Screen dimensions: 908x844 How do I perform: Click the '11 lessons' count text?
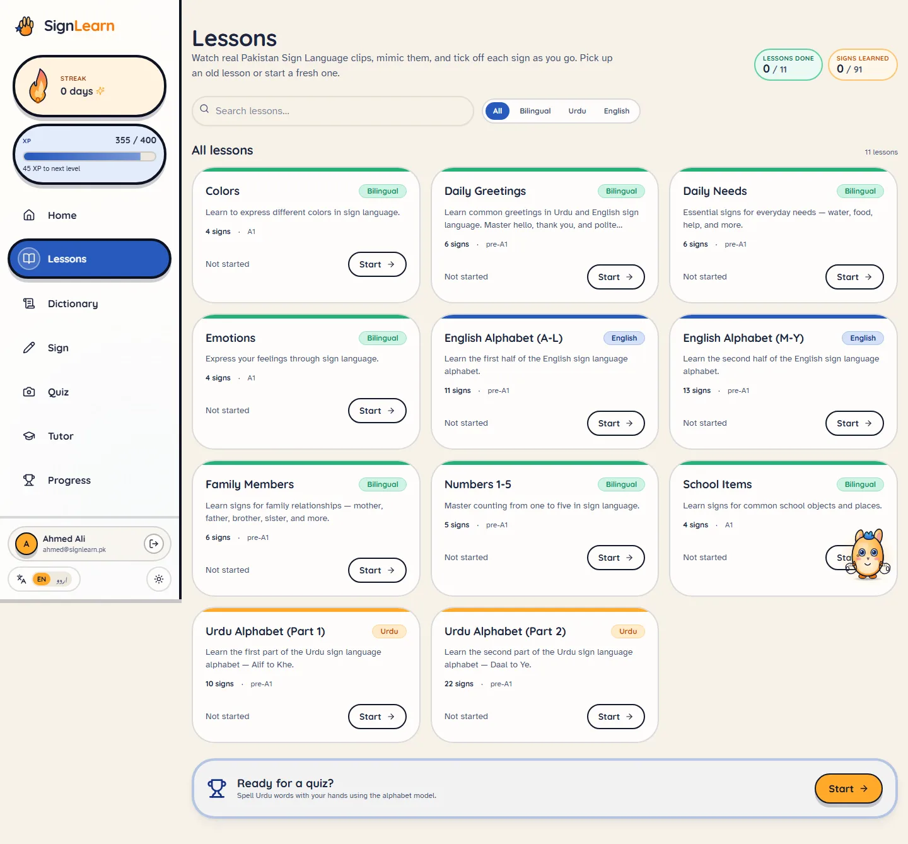point(881,152)
